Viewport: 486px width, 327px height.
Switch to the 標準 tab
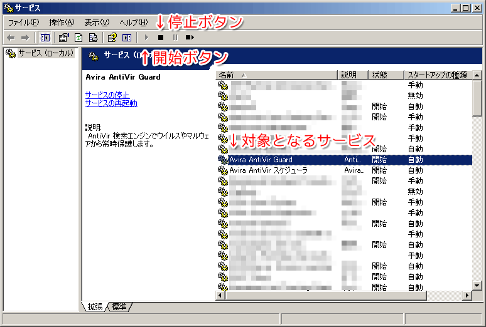click(x=119, y=306)
